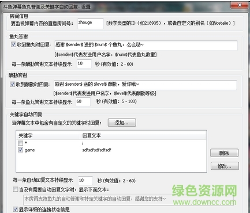
Task: Click the 添加... button
Action: coord(122,123)
